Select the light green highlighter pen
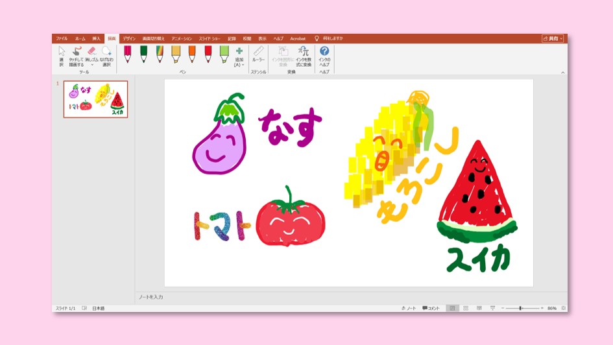Viewport: 613px width, 345px height. point(224,54)
